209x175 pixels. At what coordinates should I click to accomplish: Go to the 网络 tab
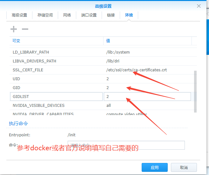[67, 15]
